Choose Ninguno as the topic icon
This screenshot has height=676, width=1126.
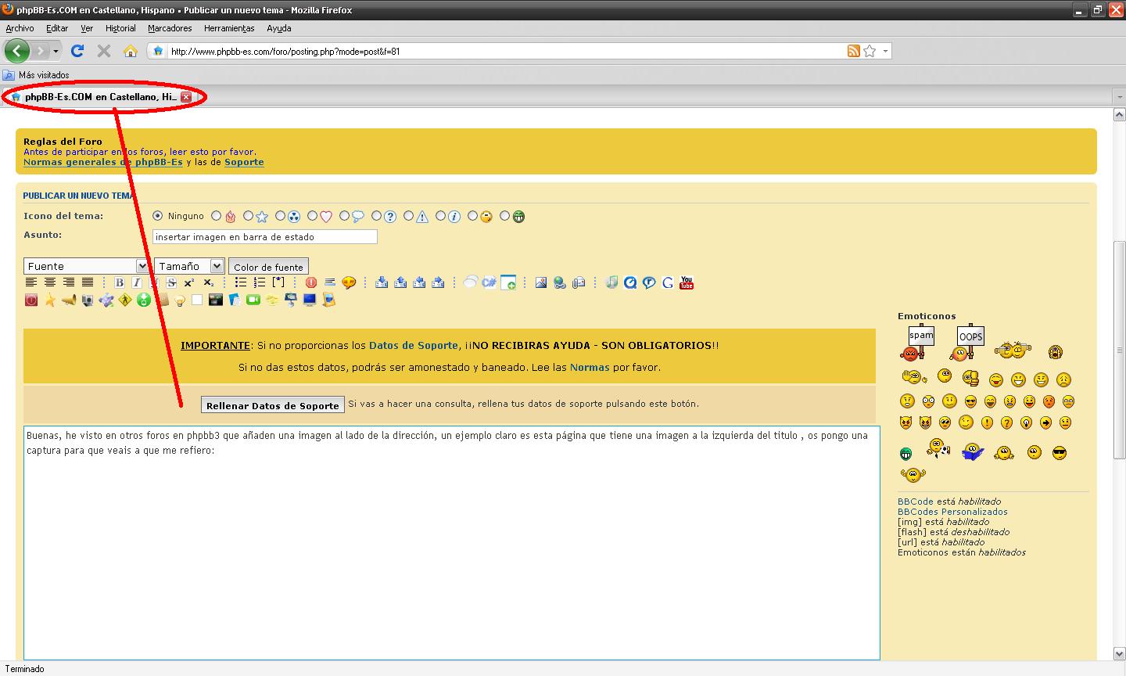click(158, 216)
